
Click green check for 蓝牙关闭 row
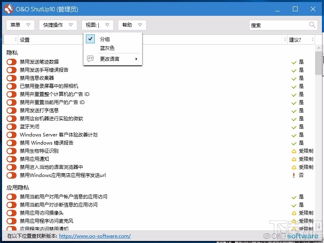coord(294,127)
